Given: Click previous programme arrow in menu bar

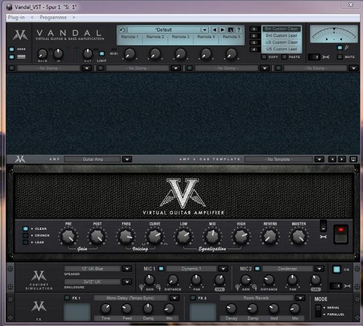Looking at the screenshot, I should click(32, 18).
